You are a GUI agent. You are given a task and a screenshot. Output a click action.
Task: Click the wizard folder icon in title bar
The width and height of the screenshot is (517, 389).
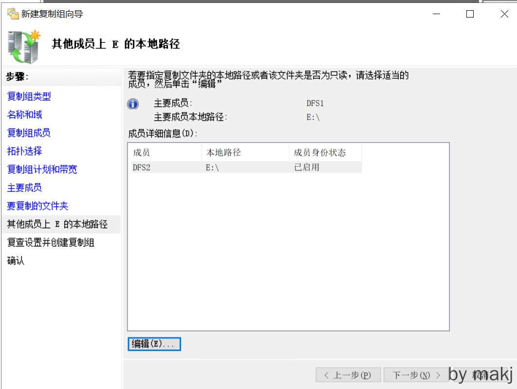coord(13,14)
